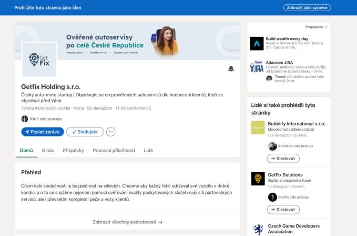Switch to the Lidé tab
357x236 pixels.
pos(148,150)
